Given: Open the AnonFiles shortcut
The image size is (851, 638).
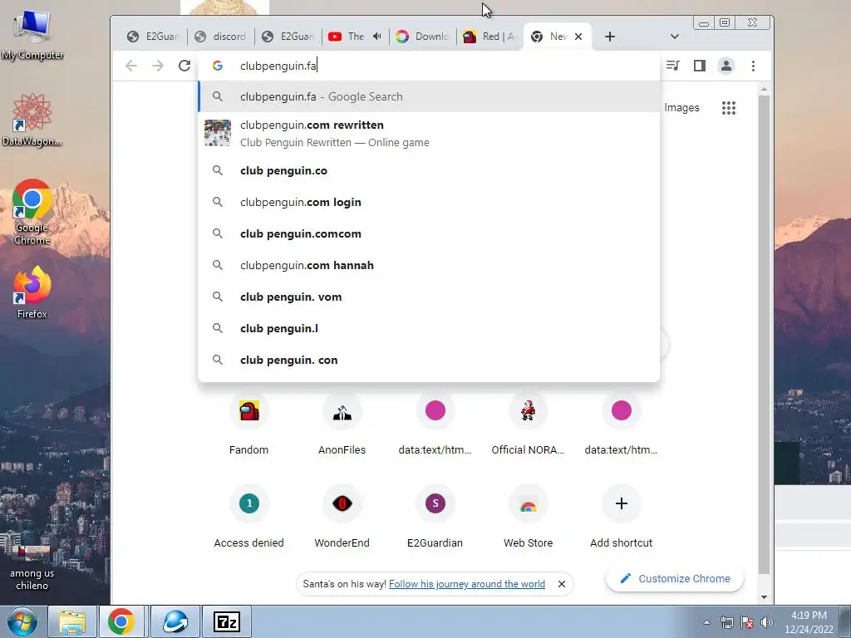Looking at the screenshot, I should pyautogui.click(x=342, y=423).
